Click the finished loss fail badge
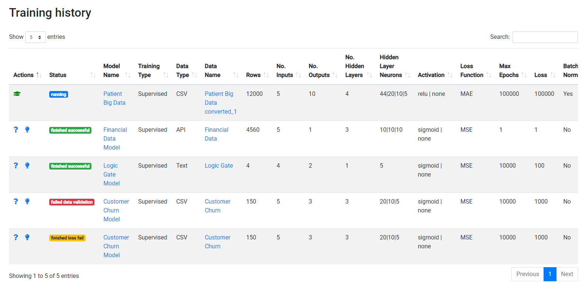 click(67, 238)
